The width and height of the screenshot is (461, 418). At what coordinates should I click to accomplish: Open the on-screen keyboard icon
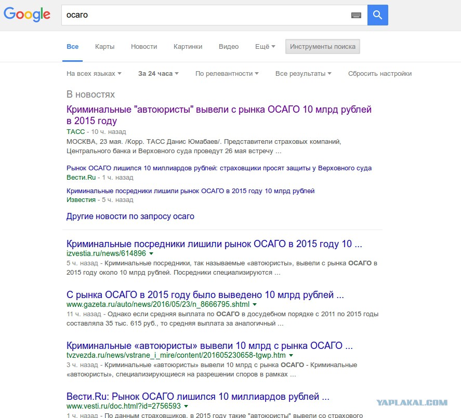(356, 15)
